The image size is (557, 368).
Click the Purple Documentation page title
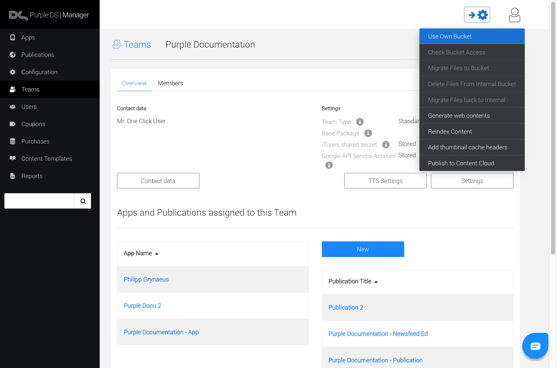[210, 44]
